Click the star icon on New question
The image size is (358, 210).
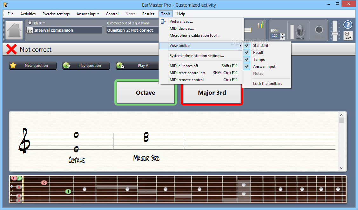click(13, 66)
